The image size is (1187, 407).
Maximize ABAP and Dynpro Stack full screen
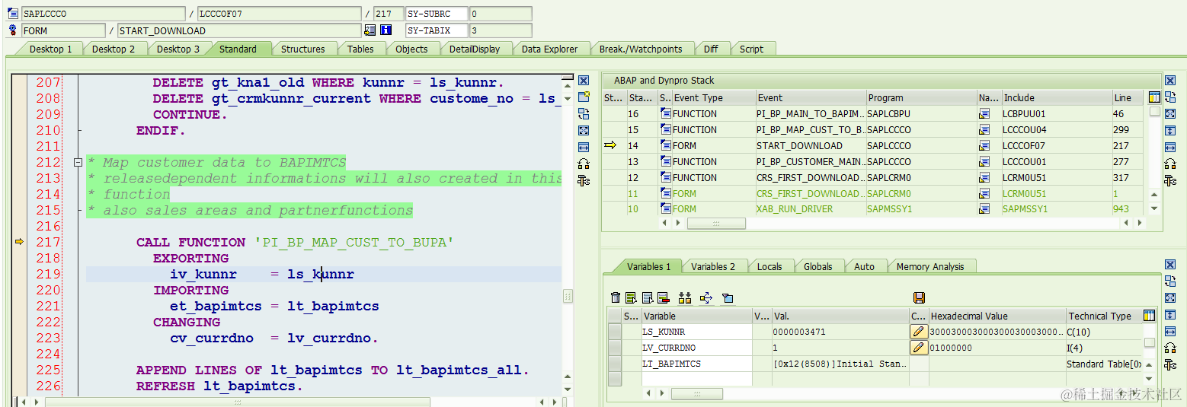[x=1170, y=114]
